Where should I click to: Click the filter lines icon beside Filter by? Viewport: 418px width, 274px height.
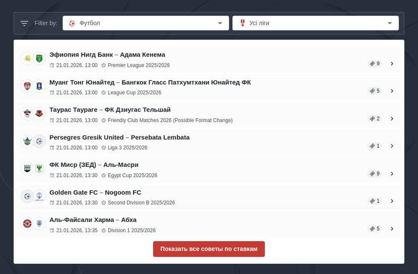pyautogui.click(x=24, y=23)
